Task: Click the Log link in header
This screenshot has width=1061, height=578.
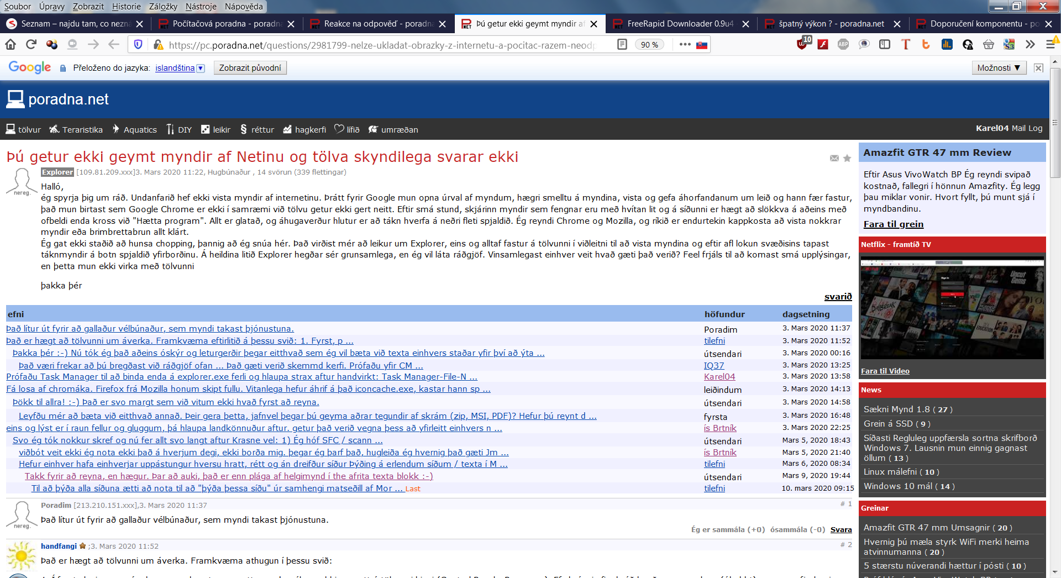Action: point(1035,128)
